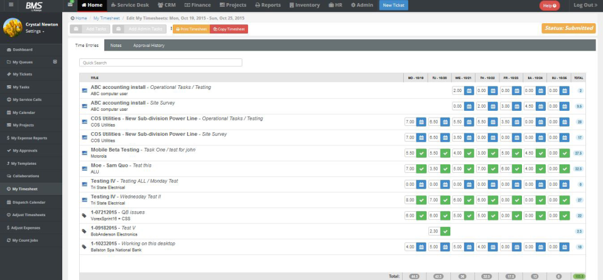Screen dimensions: 603x280
Task: Click My Timesheet breadcrumb link
Action: pyautogui.click(x=107, y=18)
